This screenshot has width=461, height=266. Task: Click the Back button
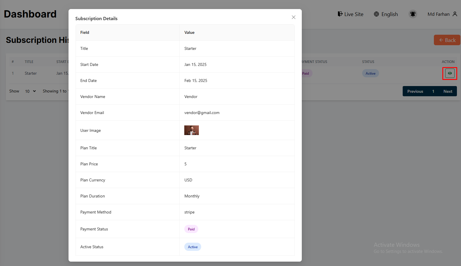(x=447, y=40)
